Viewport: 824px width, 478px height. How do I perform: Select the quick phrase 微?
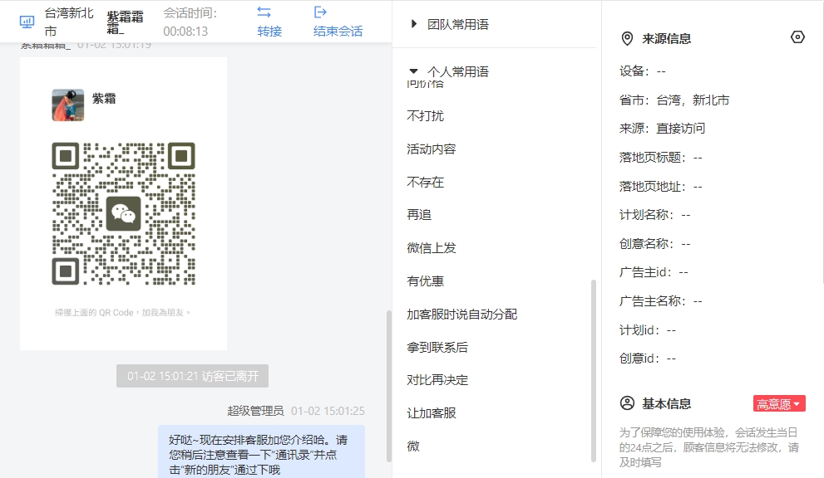[x=413, y=446]
